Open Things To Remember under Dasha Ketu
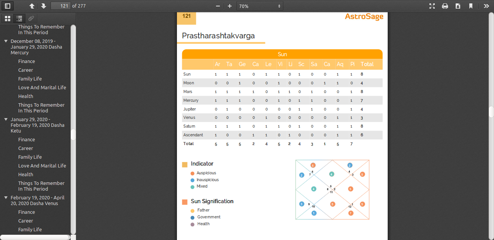This screenshot has height=240, width=494. pos(41,186)
